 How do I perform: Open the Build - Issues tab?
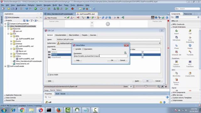coord(60,94)
